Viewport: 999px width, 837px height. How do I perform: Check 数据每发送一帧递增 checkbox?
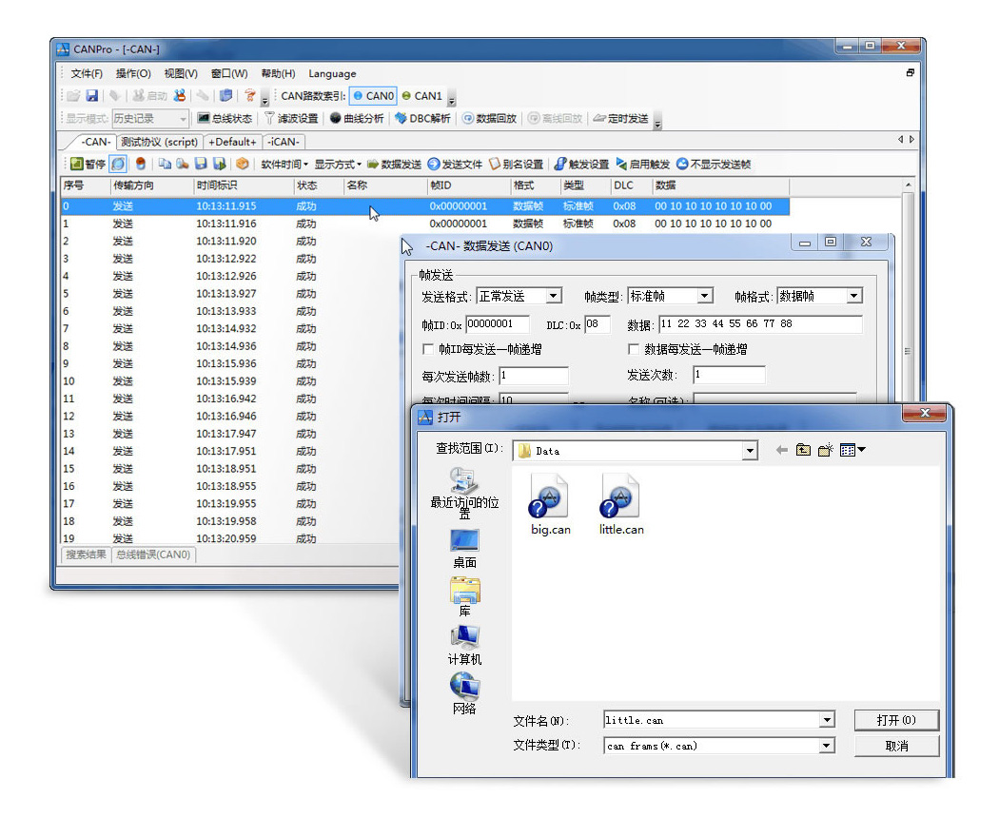[x=635, y=350]
